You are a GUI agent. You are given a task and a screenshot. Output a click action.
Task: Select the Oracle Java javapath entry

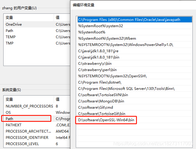pyautogui.click(x=135, y=20)
